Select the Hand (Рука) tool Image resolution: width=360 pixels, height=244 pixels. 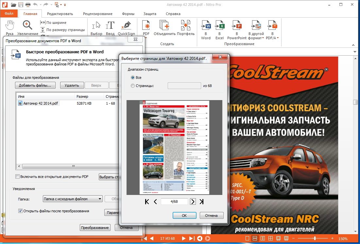pyautogui.click(x=9, y=28)
